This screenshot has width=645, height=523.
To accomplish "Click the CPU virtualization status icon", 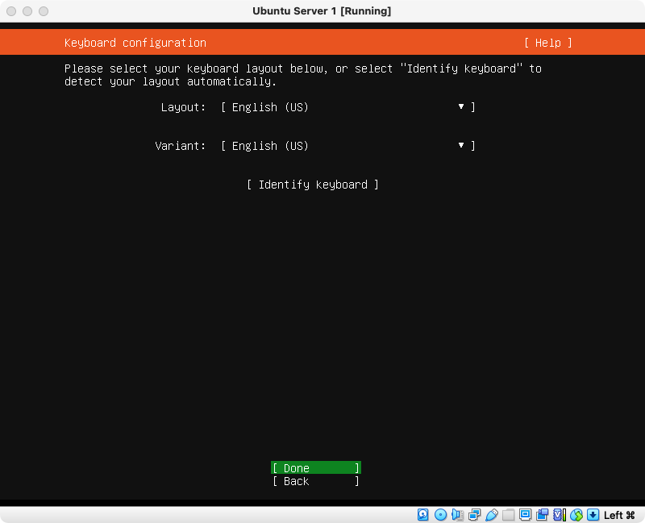I will pyautogui.click(x=559, y=514).
